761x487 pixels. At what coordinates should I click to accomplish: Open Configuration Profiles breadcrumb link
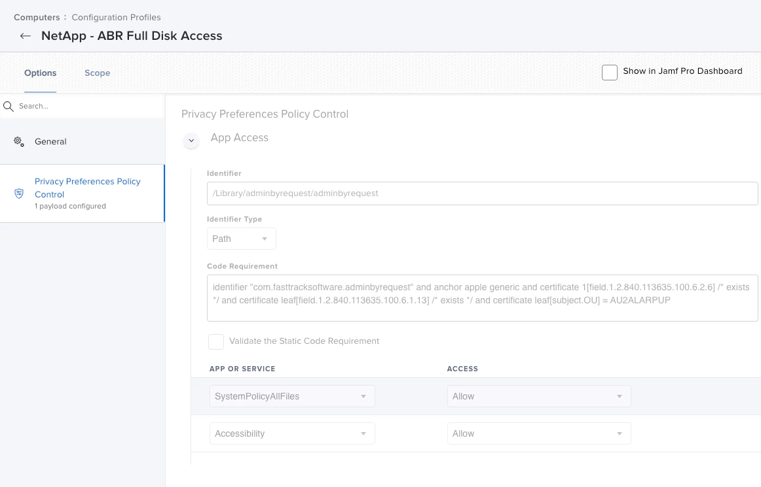click(116, 18)
